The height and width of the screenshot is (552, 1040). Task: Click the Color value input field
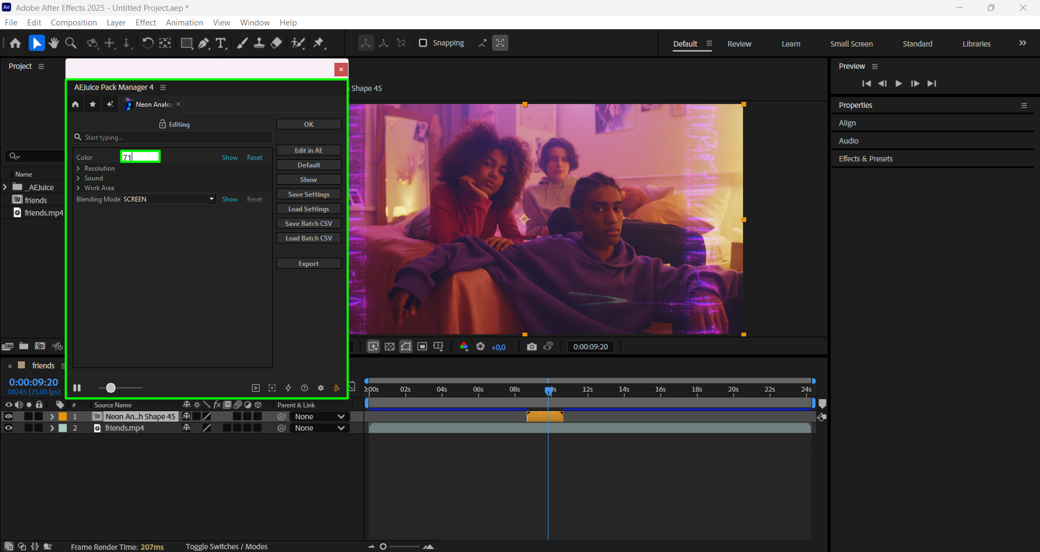pos(140,157)
